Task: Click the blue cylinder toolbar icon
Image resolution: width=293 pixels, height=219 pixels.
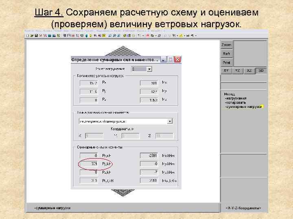Action: pos(86,36)
